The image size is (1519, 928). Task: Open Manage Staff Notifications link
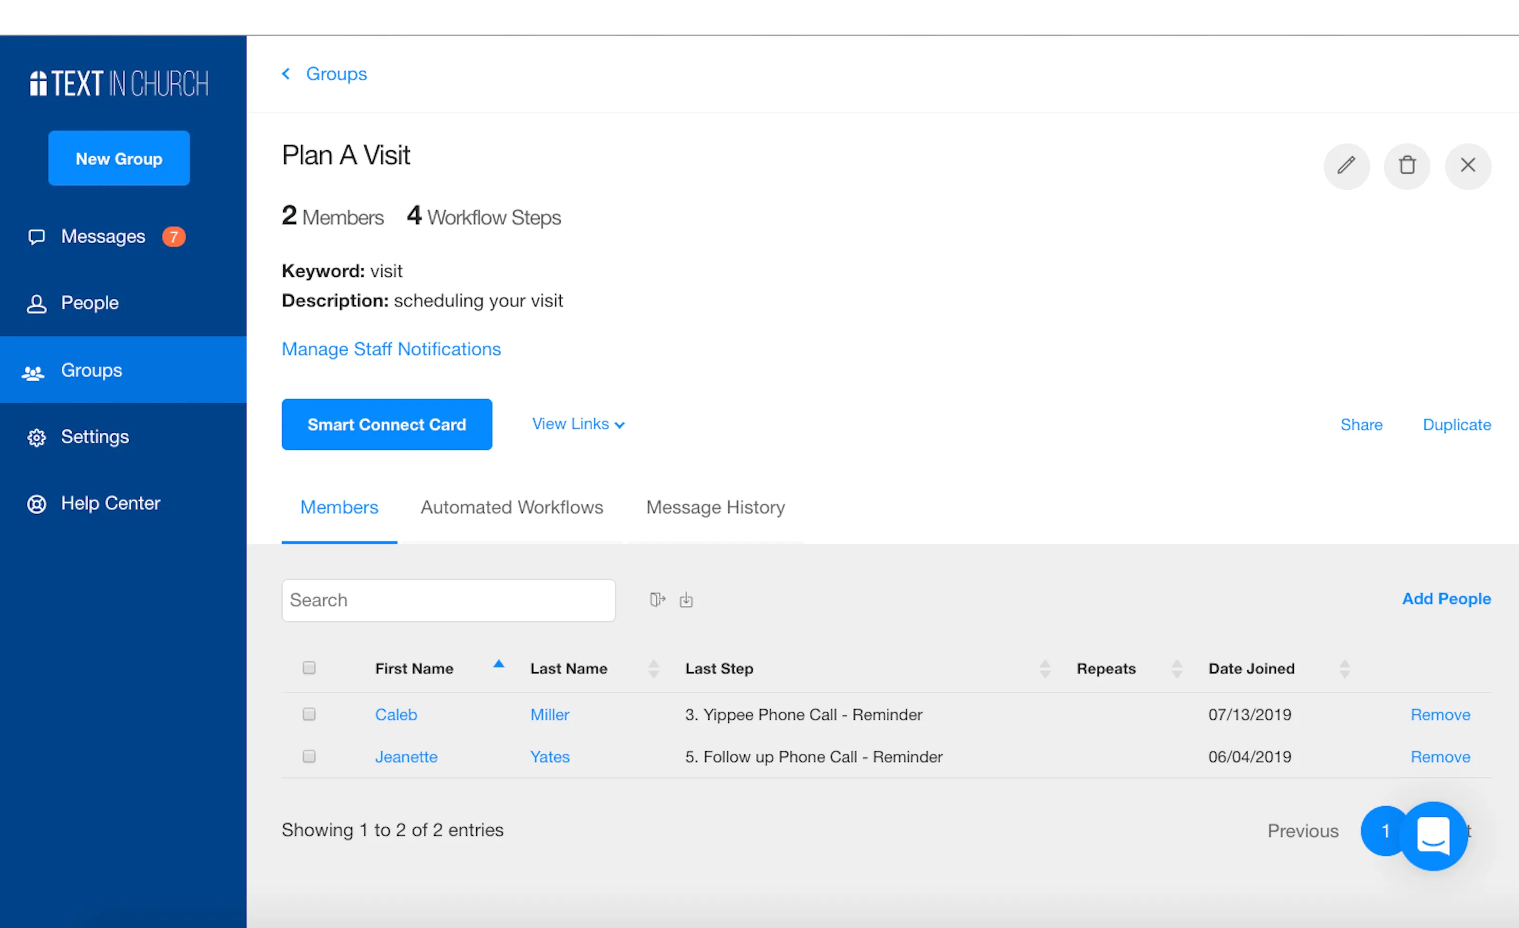pos(391,349)
